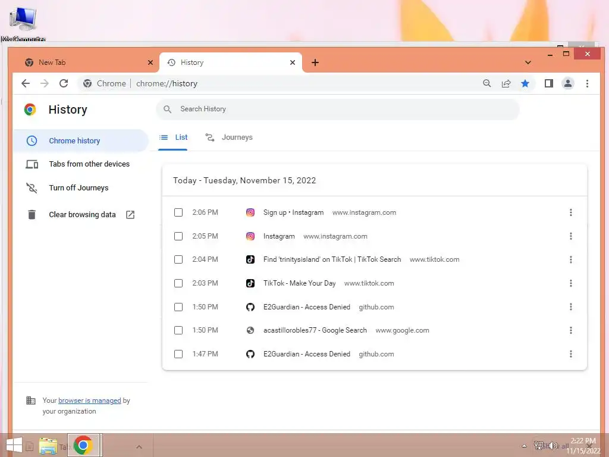The width and height of the screenshot is (609, 457).
Task: Click the taskbar network icon
Action: 539,446
